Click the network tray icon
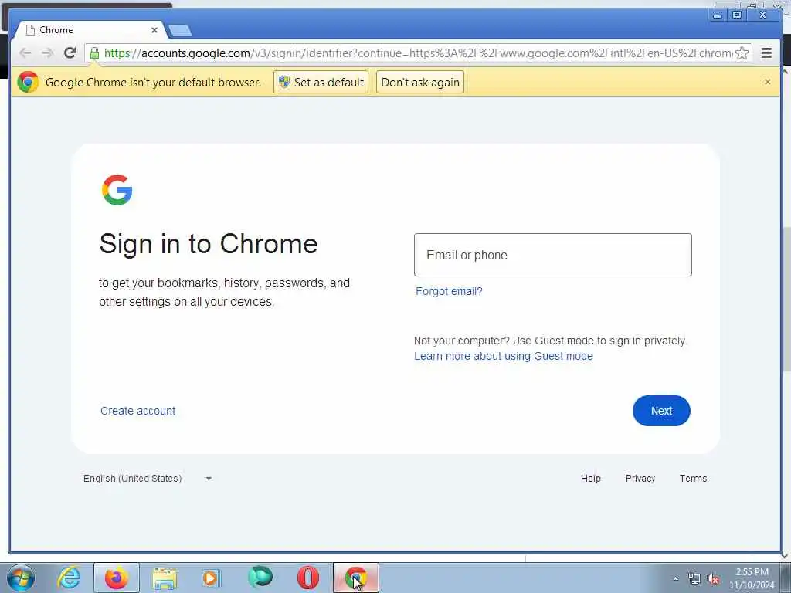The height and width of the screenshot is (593, 791). [694, 579]
